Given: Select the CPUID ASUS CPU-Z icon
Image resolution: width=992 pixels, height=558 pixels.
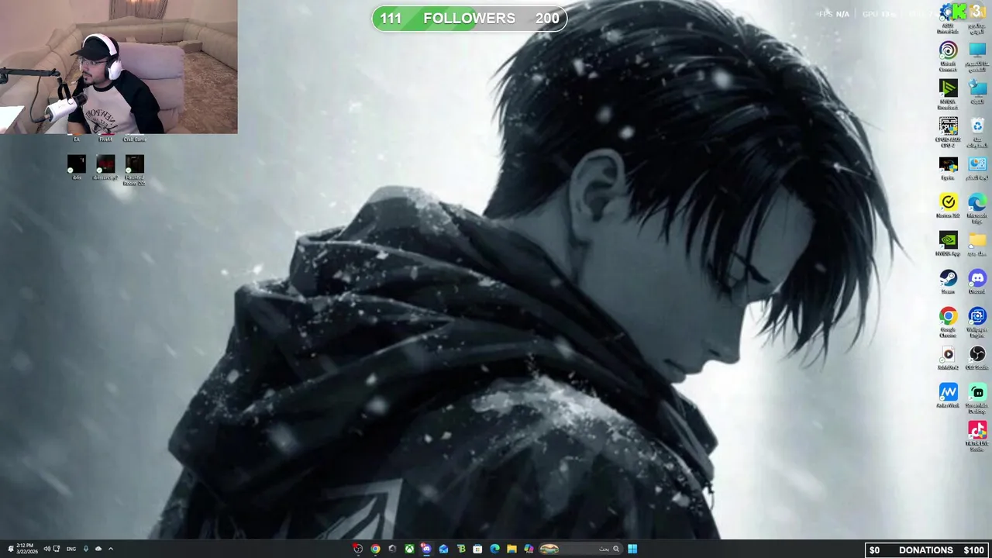Looking at the screenshot, I should (948, 132).
